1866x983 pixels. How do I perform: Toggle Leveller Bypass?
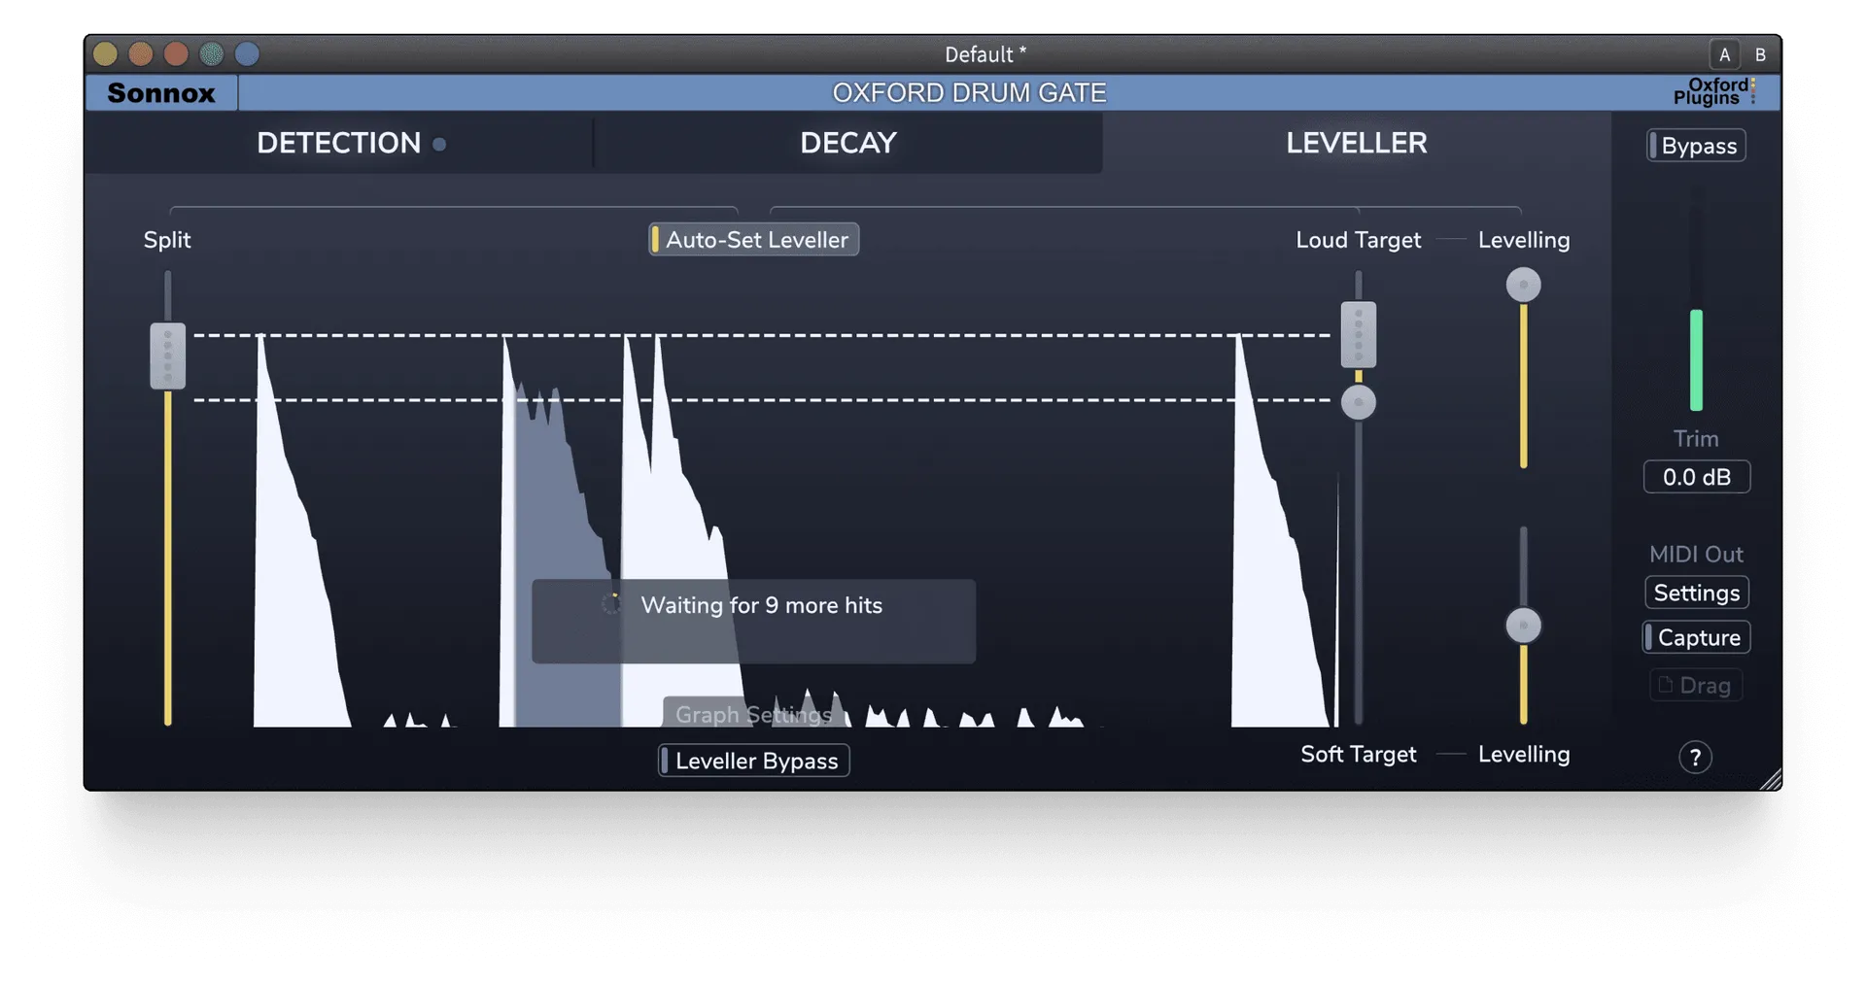754,761
